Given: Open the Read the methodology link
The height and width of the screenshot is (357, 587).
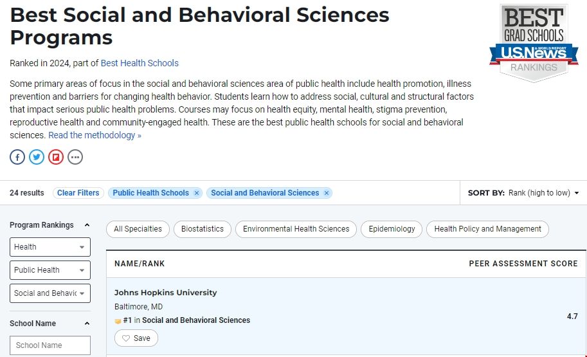Looking at the screenshot, I should 95,135.
